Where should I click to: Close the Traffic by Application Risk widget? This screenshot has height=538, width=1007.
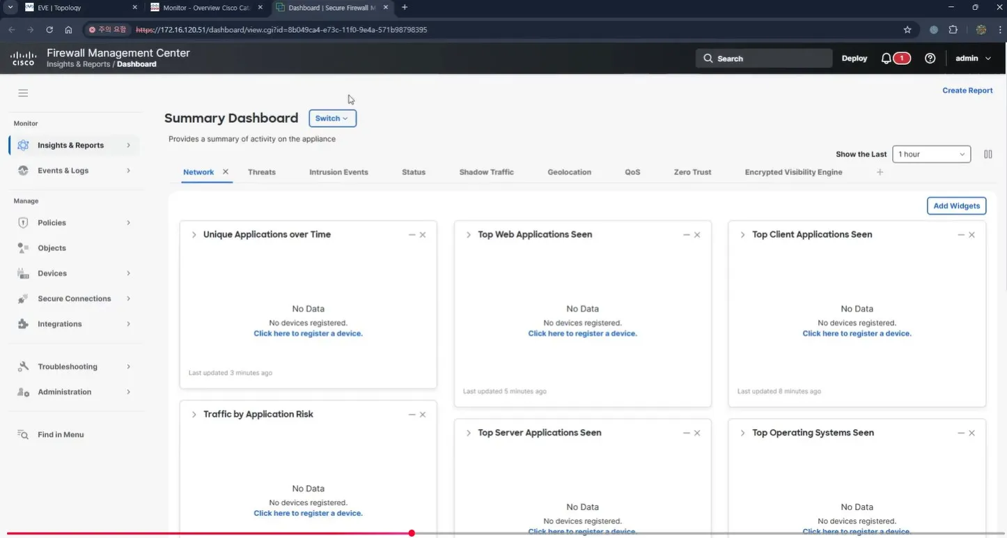[423, 415]
